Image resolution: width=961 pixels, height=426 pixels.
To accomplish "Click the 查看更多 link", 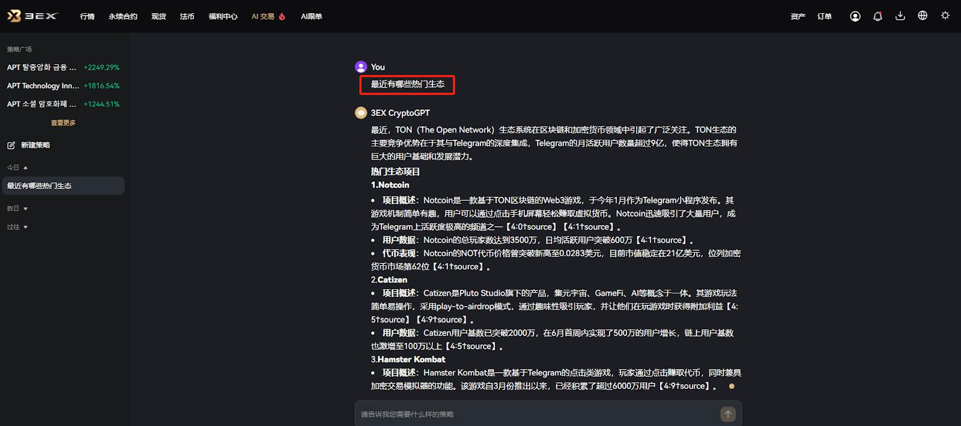I will tap(63, 122).
